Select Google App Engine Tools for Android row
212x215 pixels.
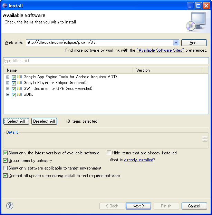pos(70,77)
